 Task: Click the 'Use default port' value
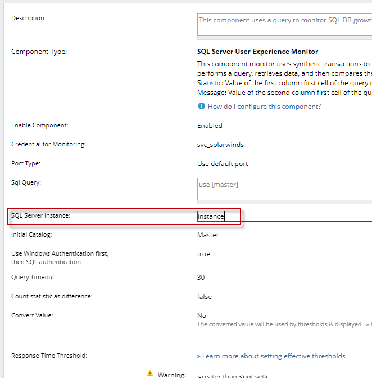pyautogui.click(x=223, y=164)
